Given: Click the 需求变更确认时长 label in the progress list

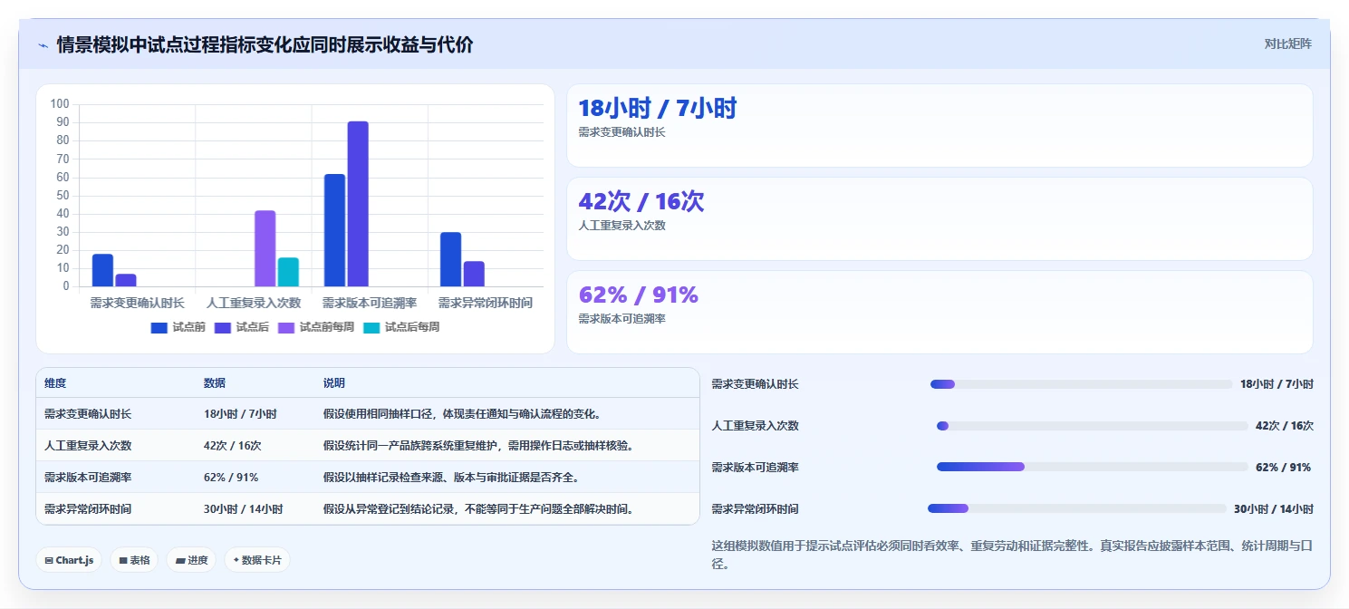Looking at the screenshot, I should pos(756,384).
